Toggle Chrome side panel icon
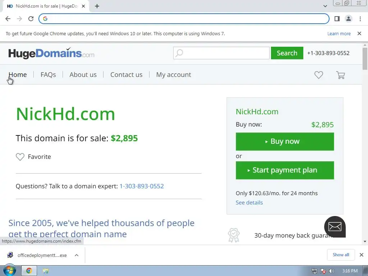368x276 pixels. [337, 19]
